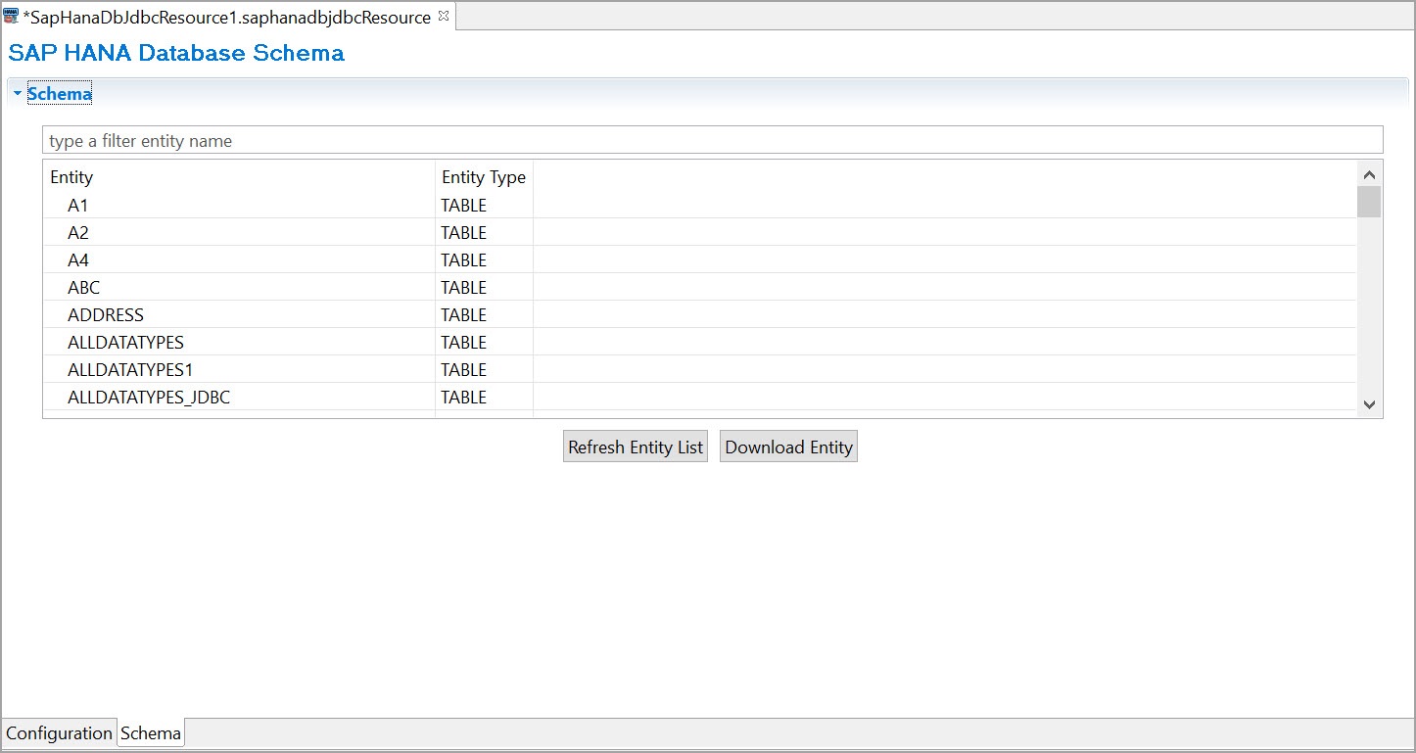Collapse the Schema section triangle
The width and height of the screenshot is (1416, 753).
pyautogui.click(x=17, y=94)
